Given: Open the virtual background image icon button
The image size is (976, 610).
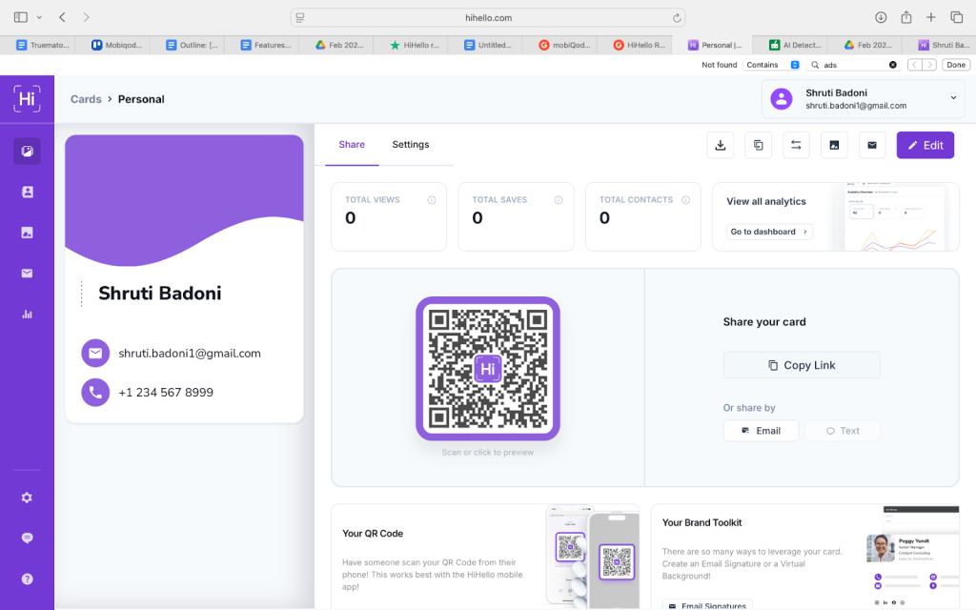Looking at the screenshot, I should [x=834, y=145].
